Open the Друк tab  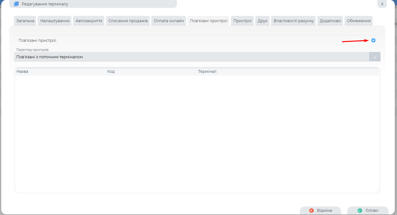(x=263, y=21)
